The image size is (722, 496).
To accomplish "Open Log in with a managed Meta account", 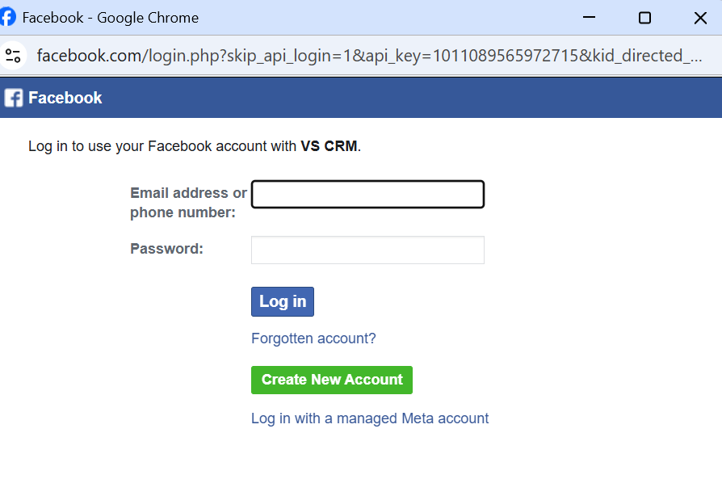I will tap(370, 418).
